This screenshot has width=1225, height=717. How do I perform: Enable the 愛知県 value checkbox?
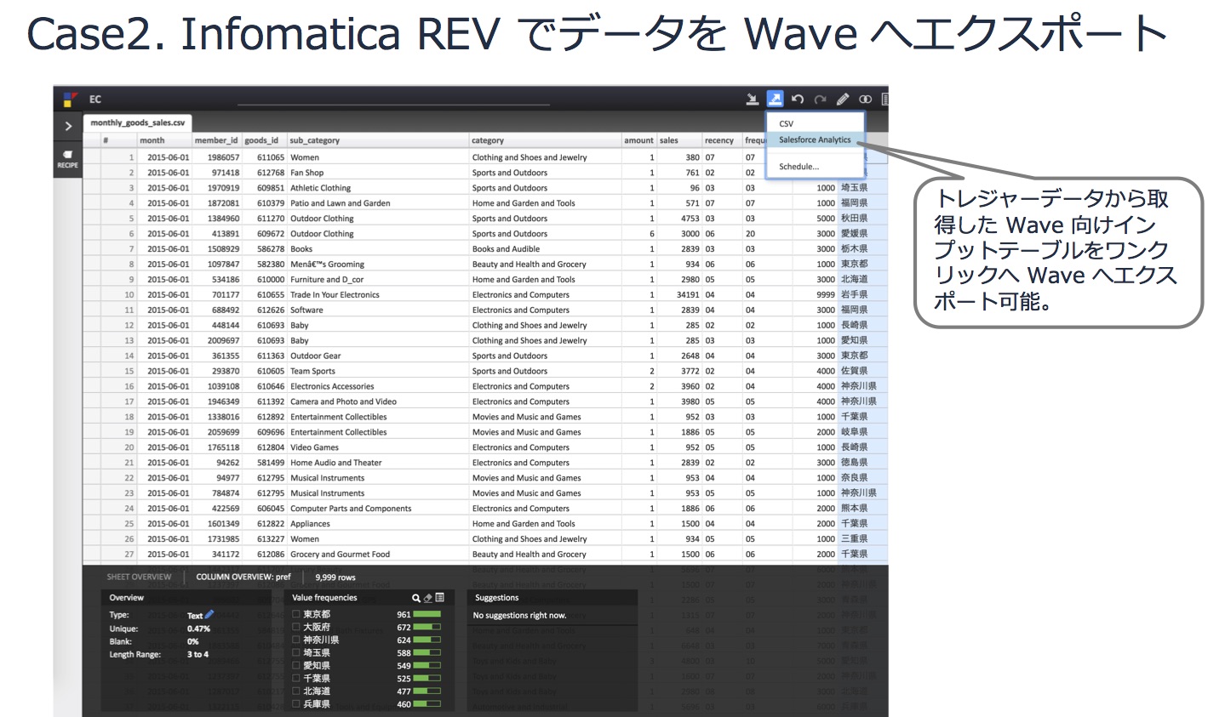click(x=296, y=665)
